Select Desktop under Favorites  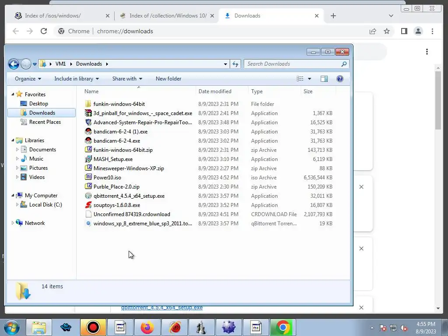[38, 104]
